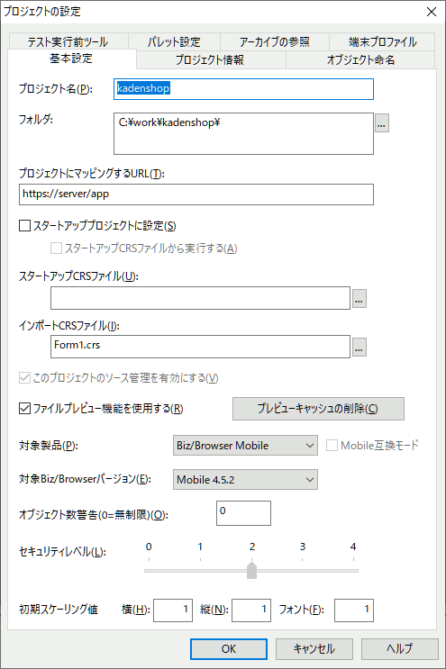Confirm settings with OK button
Image resolution: width=446 pixels, height=669 pixels.
[x=229, y=649]
